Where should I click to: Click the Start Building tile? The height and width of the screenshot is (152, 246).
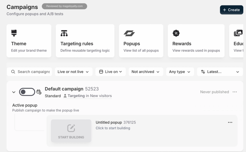(x=71, y=131)
